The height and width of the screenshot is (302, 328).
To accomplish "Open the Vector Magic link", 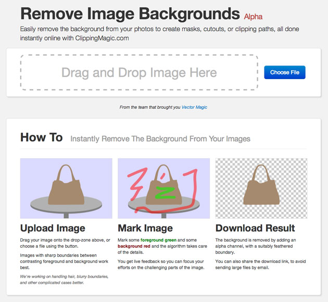I will tap(194, 107).
